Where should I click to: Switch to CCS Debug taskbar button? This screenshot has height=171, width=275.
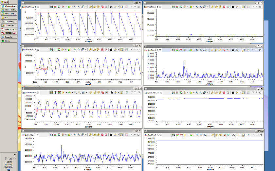(x=9, y=22)
